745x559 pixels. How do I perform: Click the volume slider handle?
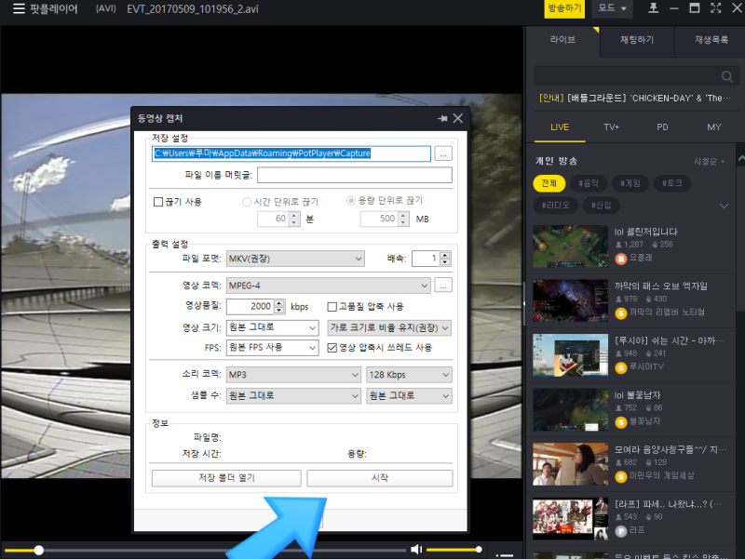coord(479,550)
